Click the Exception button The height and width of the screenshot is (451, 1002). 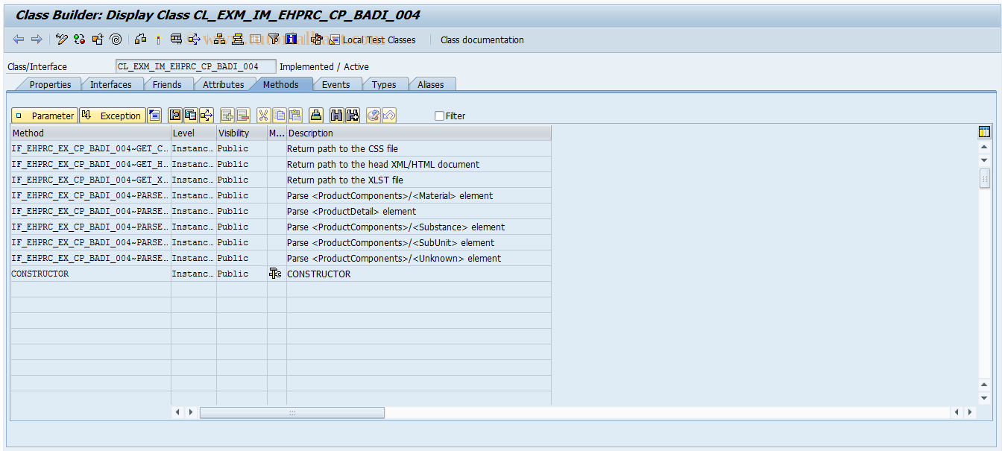(112, 116)
